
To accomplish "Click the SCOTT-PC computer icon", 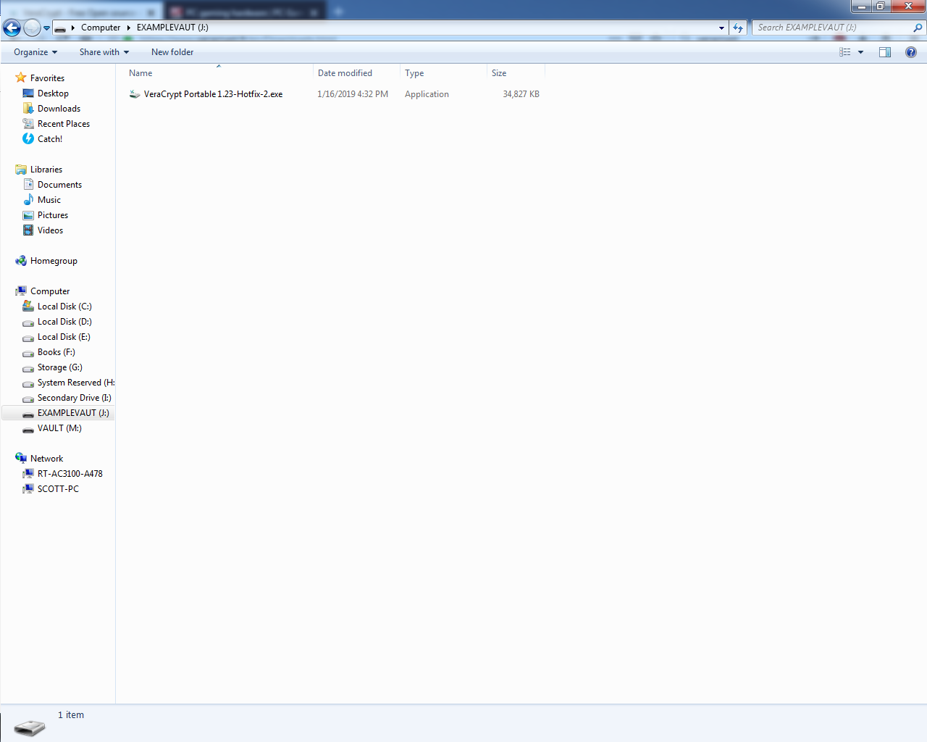I will click(x=28, y=489).
